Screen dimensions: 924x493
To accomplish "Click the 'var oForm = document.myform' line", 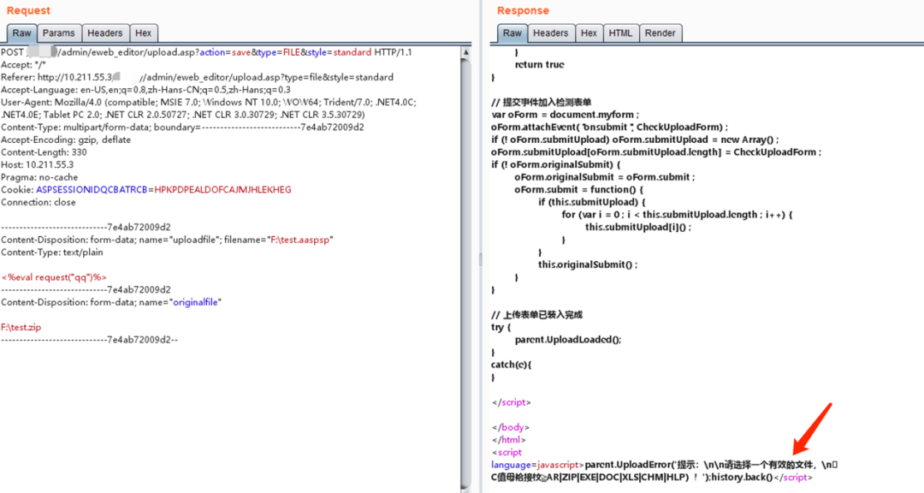I will (x=566, y=115).
